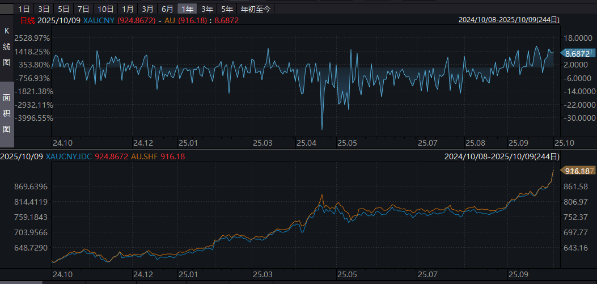The image size is (597, 284).
Task: Select the 3月 time range
Action: pos(147,9)
